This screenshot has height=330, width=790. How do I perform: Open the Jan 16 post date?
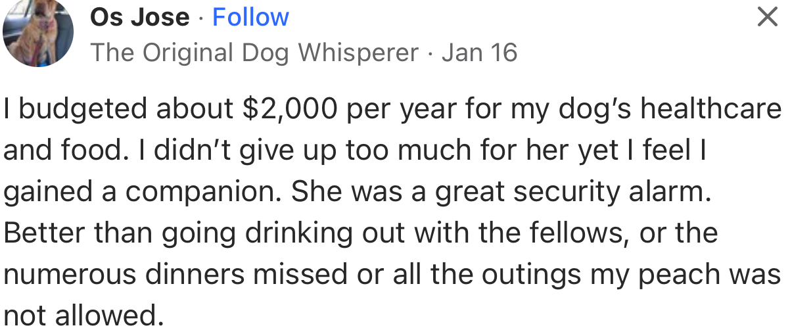click(479, 53)
